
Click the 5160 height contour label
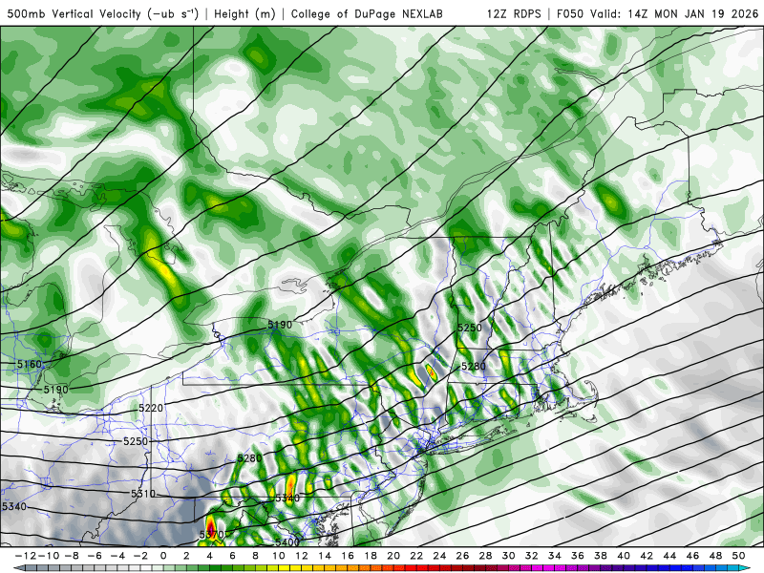30,365
